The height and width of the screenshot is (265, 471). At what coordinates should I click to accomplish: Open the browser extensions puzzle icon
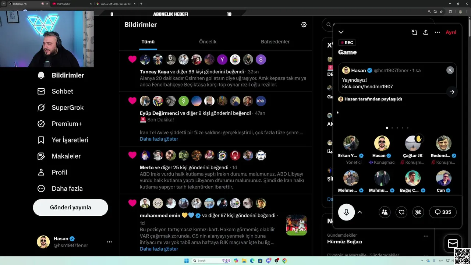(x=450, y=12)
